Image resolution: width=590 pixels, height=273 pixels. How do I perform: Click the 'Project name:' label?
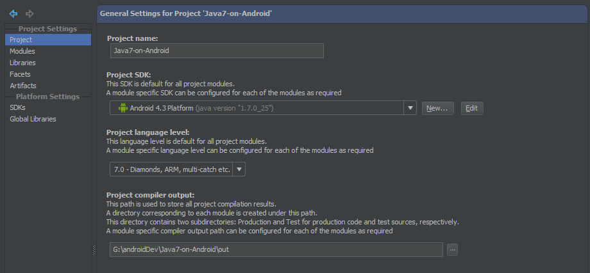[133, 38]
